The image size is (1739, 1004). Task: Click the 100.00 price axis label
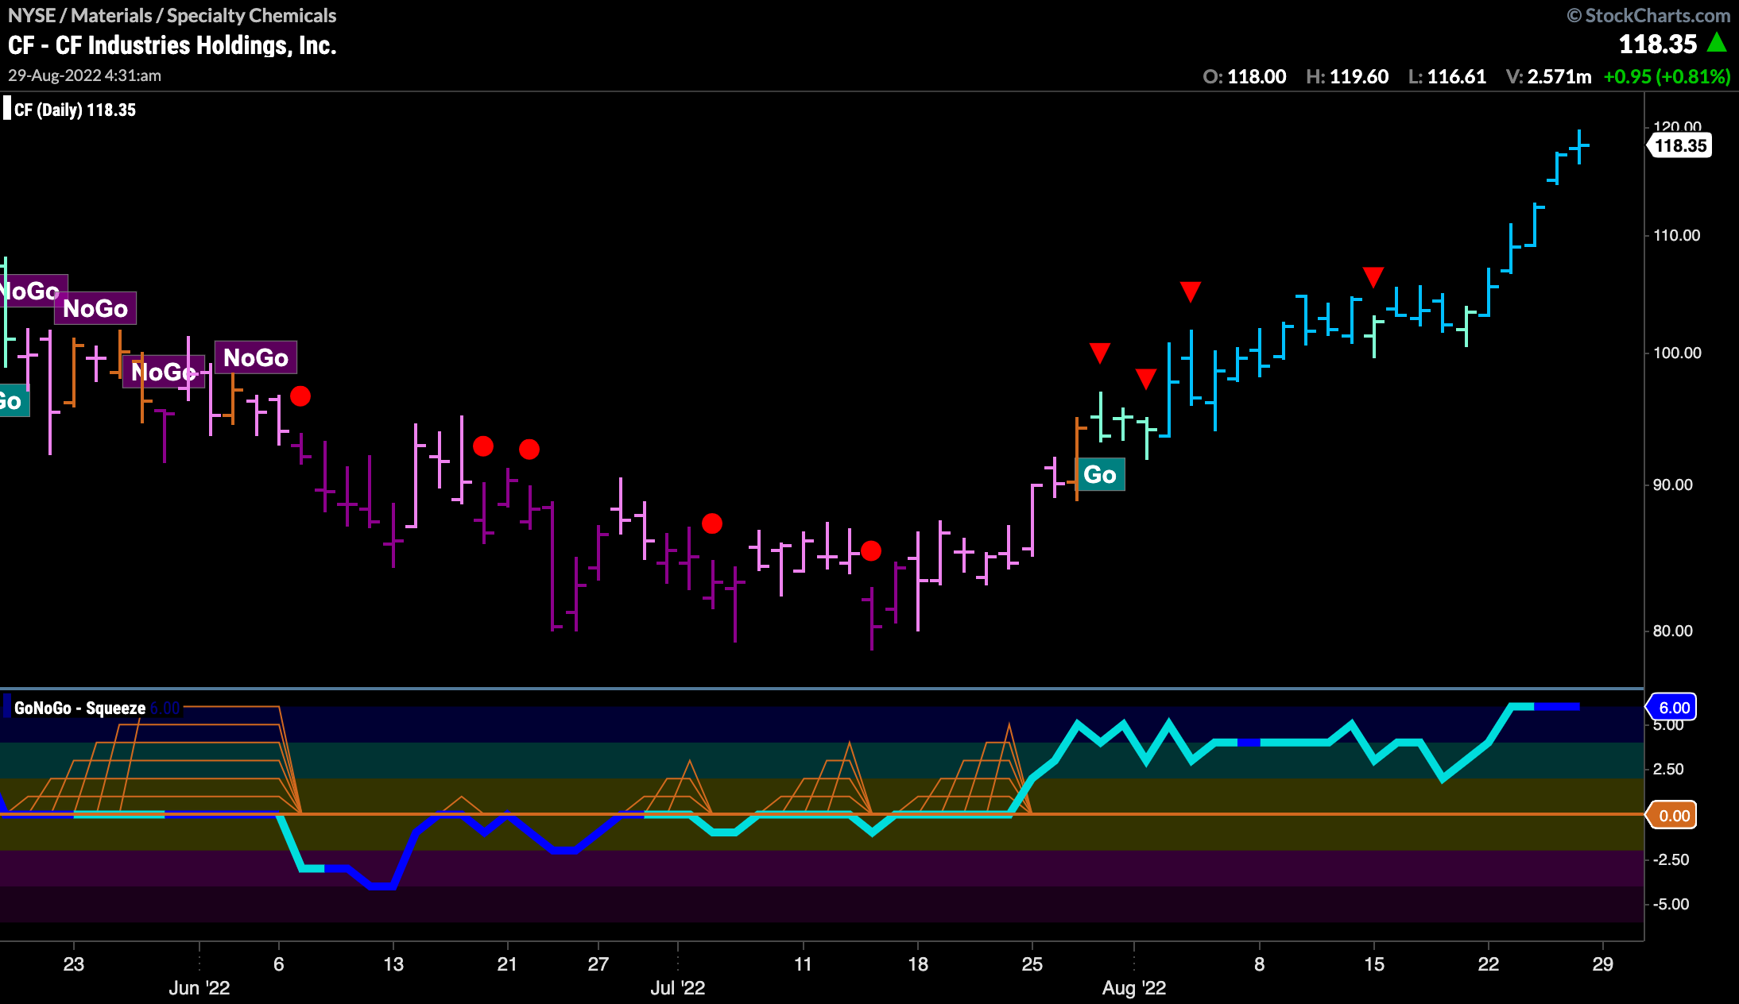pos(1677,353)
